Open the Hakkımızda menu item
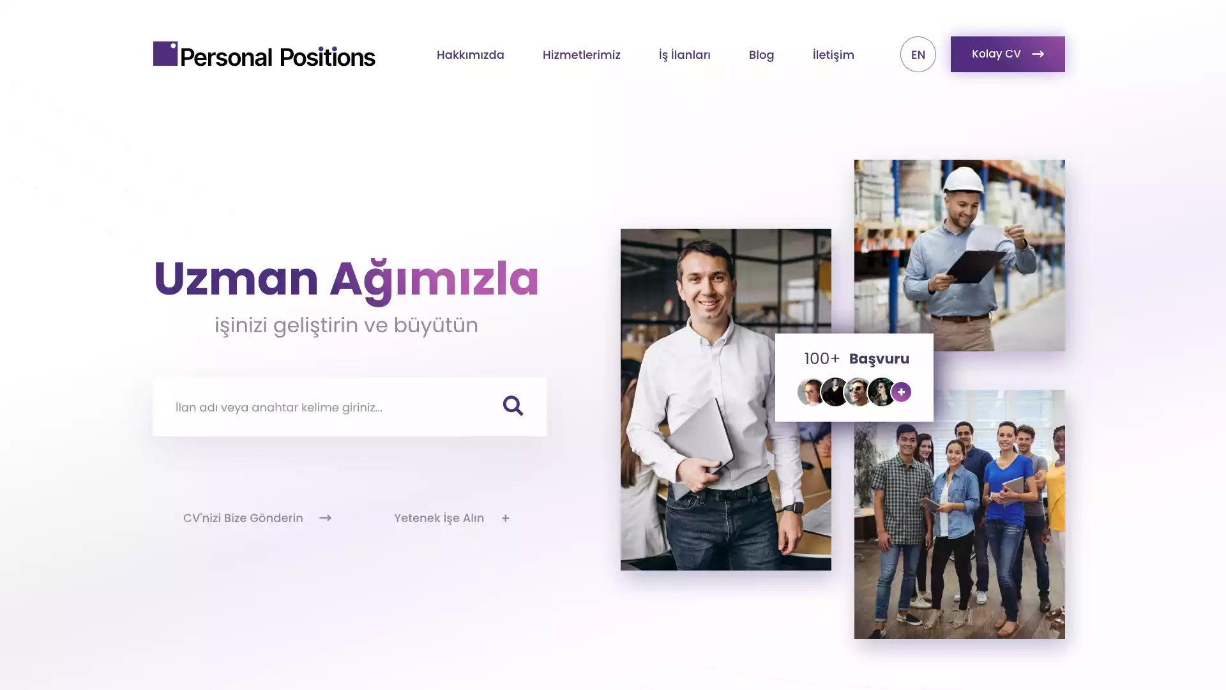The image size is (1226, 690). pyautogui.click(x=471, y=55)
